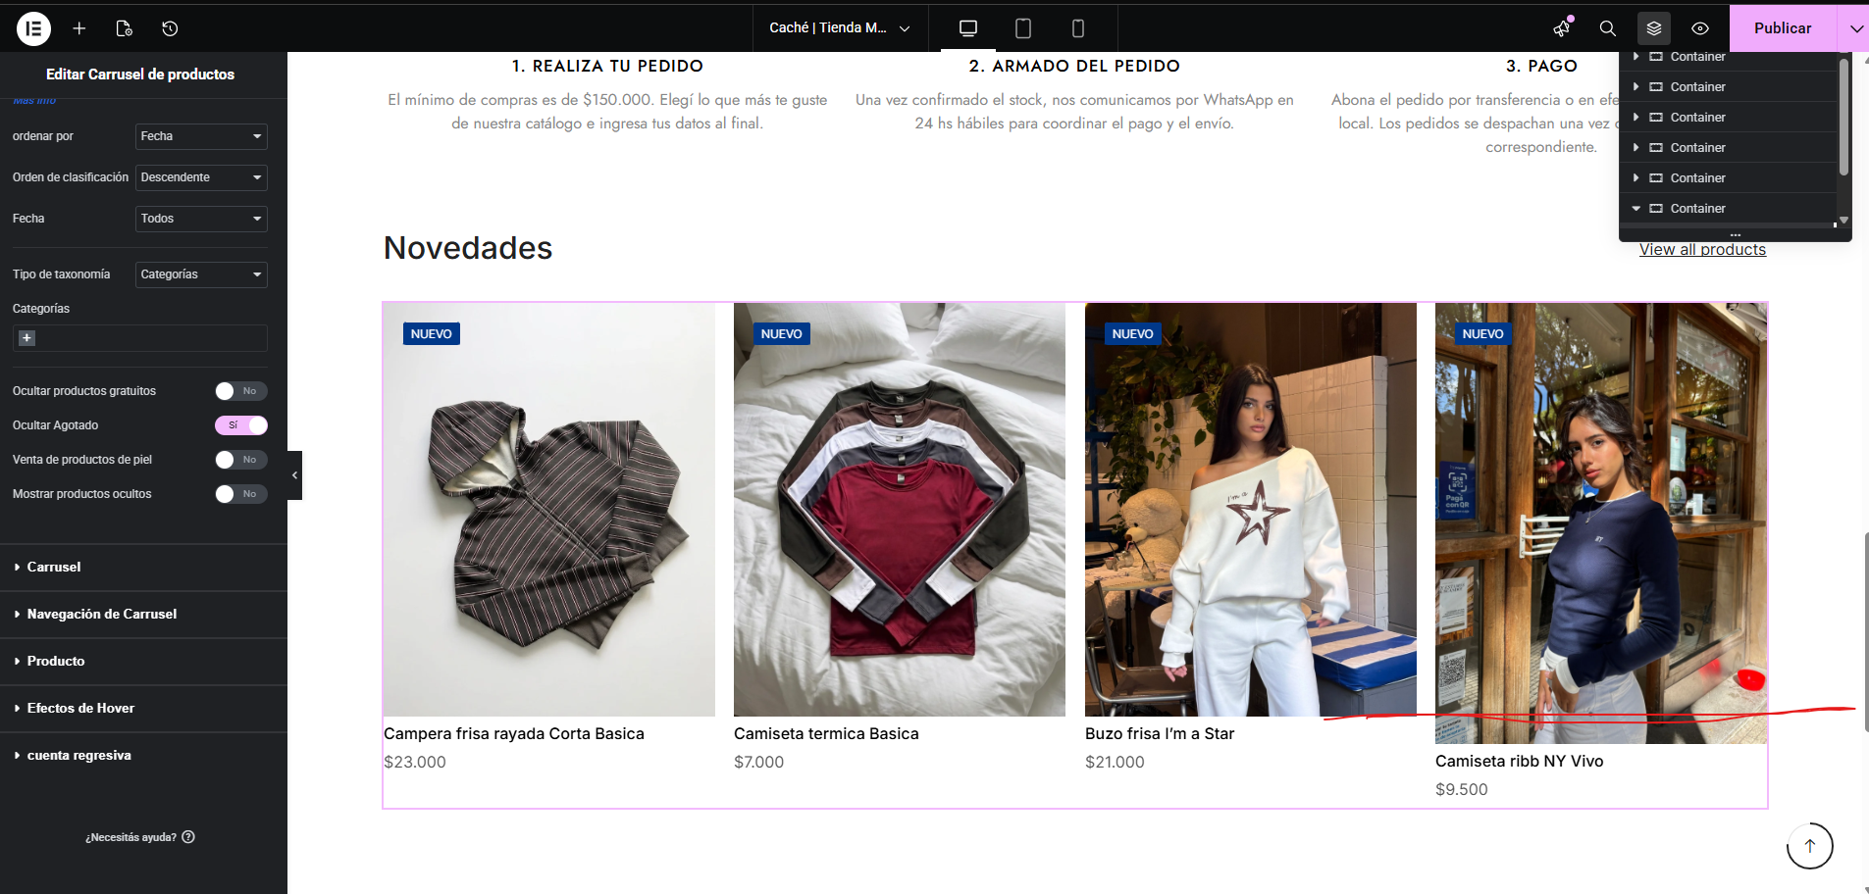Toggle Venta de productos de piel switch
The height and width of the screenshot is (894, 1869).
coord(241,460)
